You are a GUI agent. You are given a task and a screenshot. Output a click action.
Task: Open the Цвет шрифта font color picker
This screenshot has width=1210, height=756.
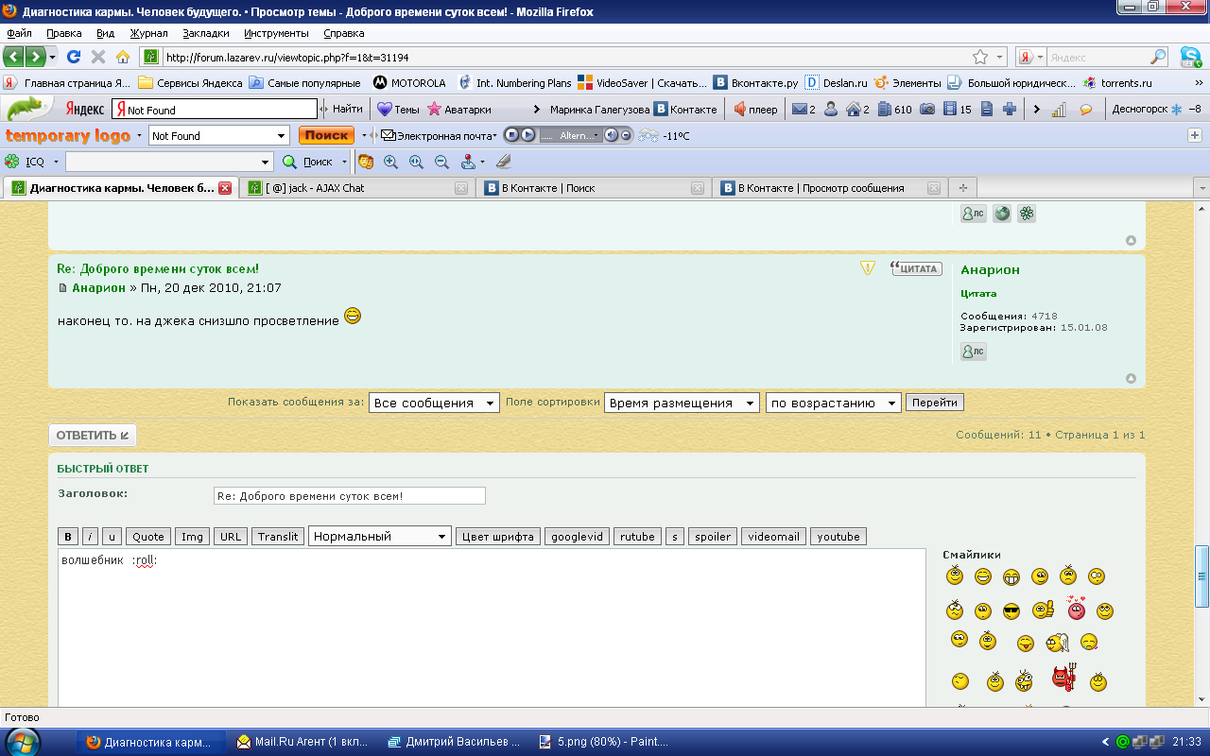498,537
